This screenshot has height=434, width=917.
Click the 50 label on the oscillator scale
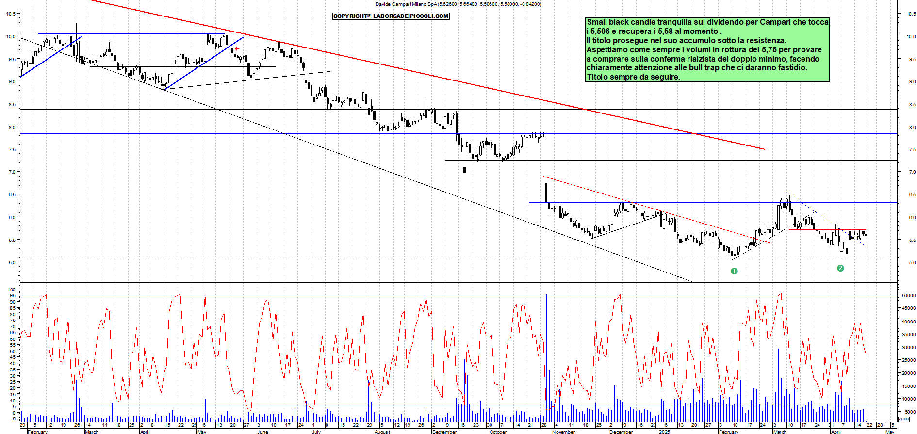[13, 351]
